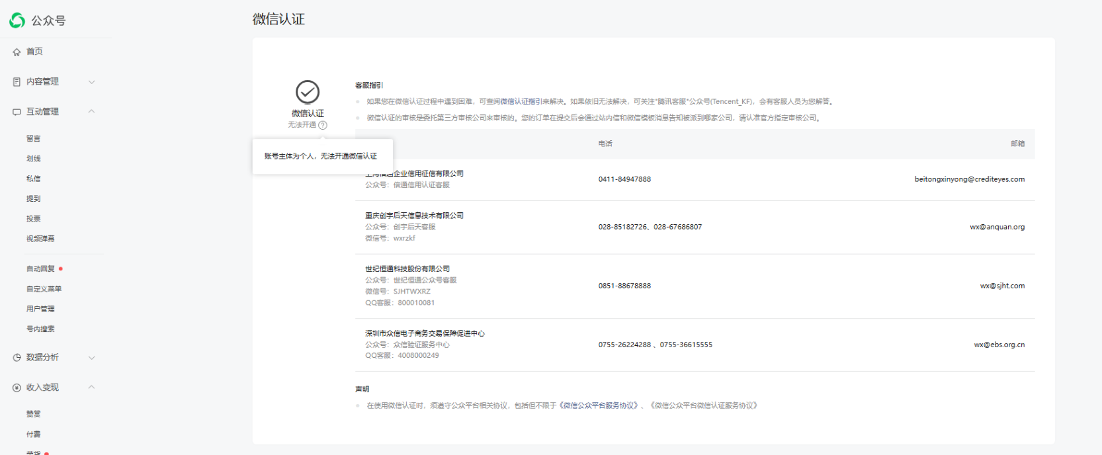Screen dimensions: 1102x455
Task: Click company name 深圳市众信电子商务交易保障促进中心
Action: [425, 334]
